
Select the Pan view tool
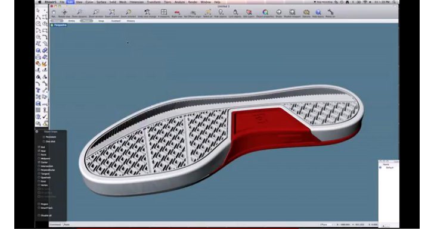pos(54,12)
